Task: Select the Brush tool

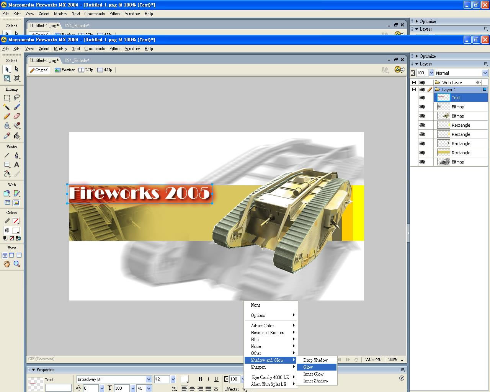Action: click(x=16, y=107)
